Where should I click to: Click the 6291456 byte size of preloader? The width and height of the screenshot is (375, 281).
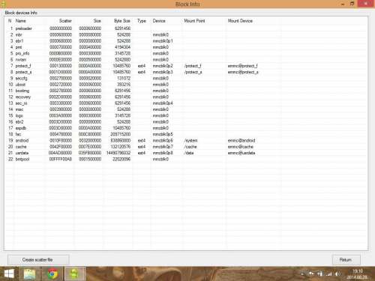click(122, 28)
